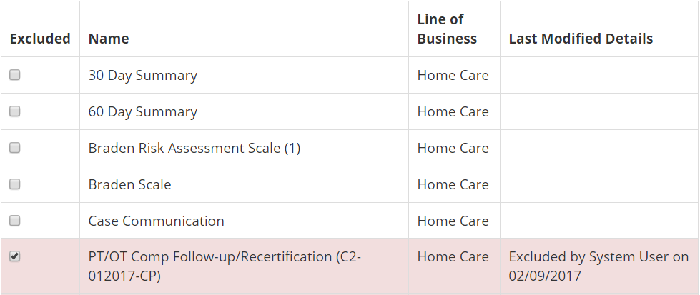This screenshot has width=700, height=295.
Task: Click the Excluded column header
Action: 40,39
